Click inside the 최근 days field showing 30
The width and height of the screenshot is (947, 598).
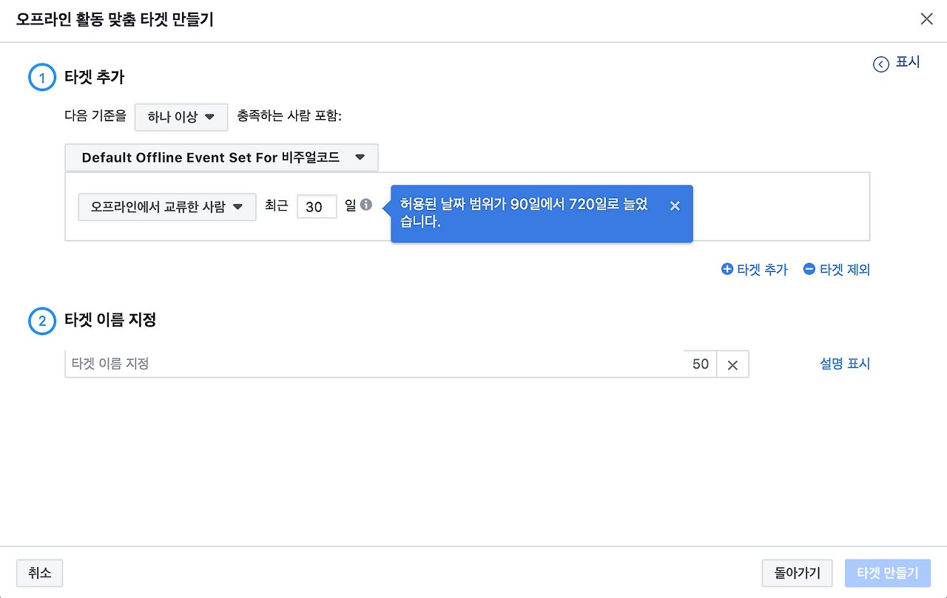[317, 206]
